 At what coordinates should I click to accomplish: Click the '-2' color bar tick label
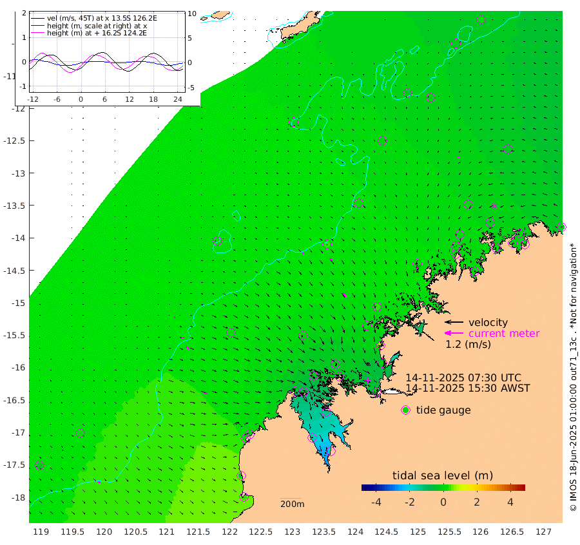click(x=409, y=502)
